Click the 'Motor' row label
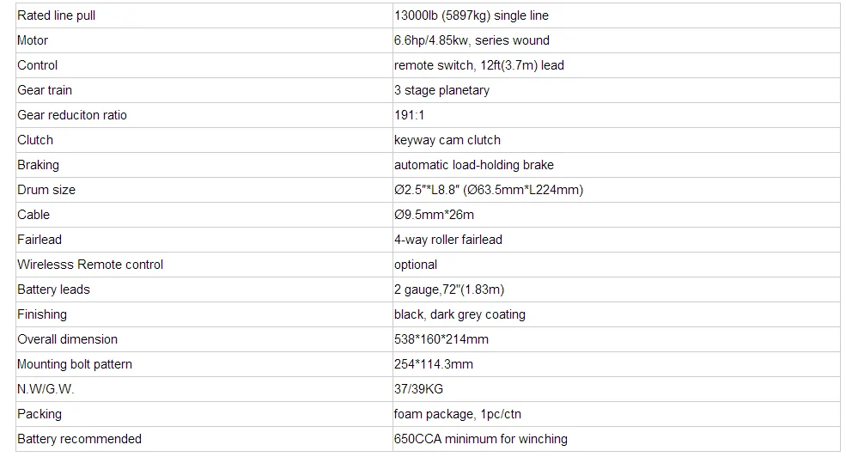Image resolution: width=846 pixels, height=457 pixels. click(204, 40)
